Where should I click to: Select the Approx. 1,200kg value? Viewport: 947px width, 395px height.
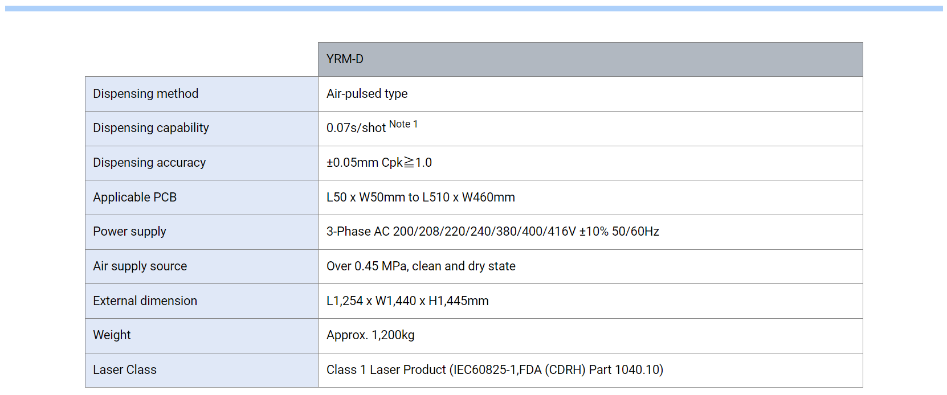[370, 335]
